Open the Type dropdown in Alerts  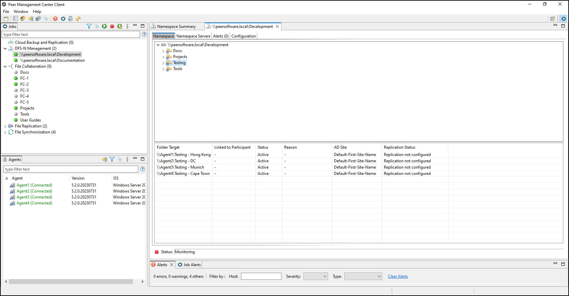[x=363, y=276]
